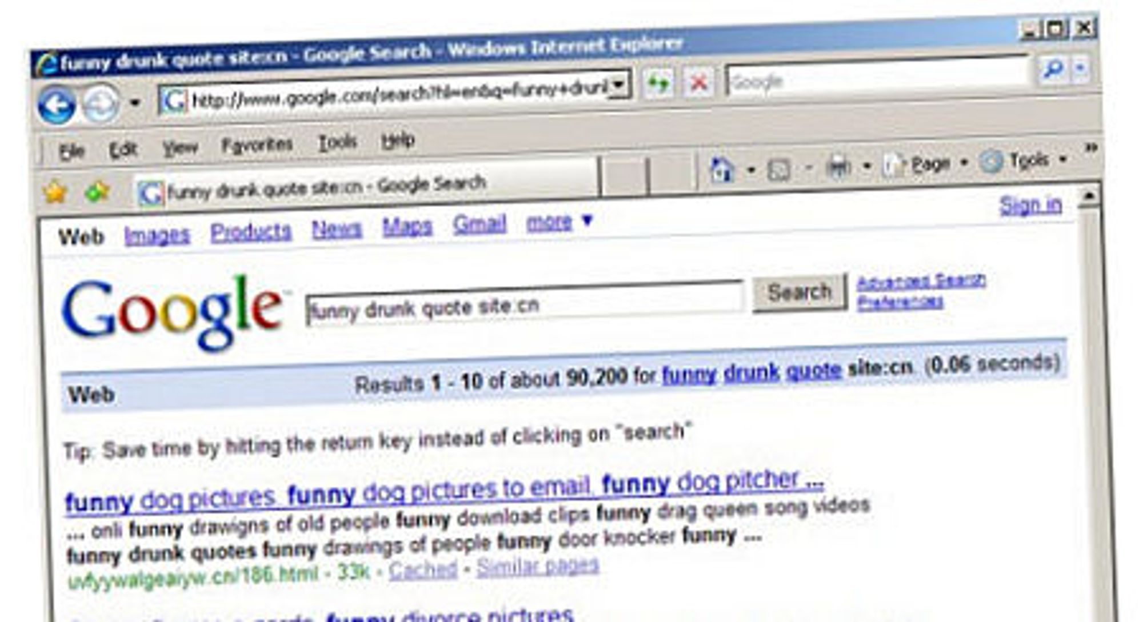Open the File menu
The image size is (1143, 622).
[x=71, y=151]
